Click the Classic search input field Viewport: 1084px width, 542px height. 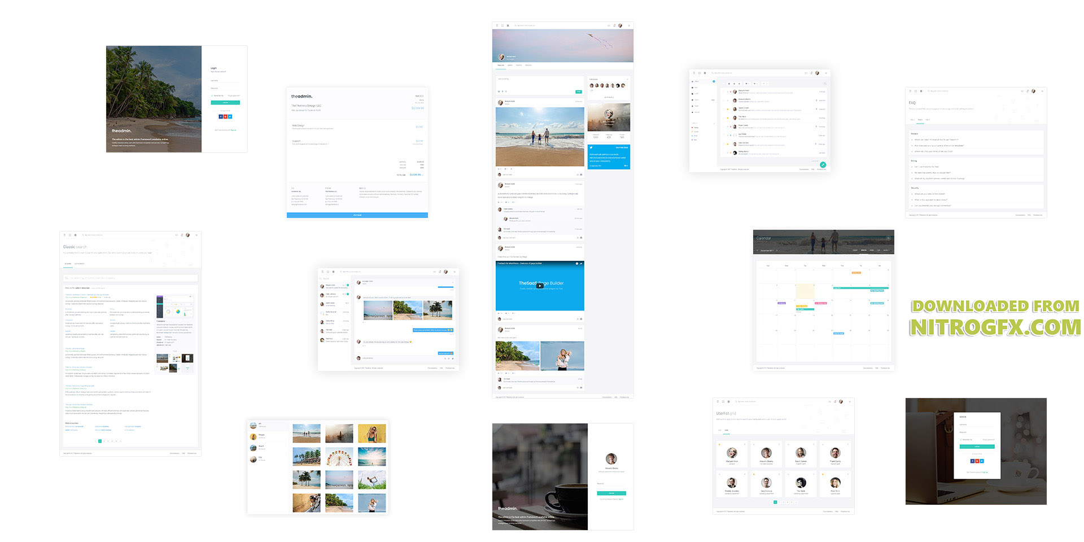(130, 278)
